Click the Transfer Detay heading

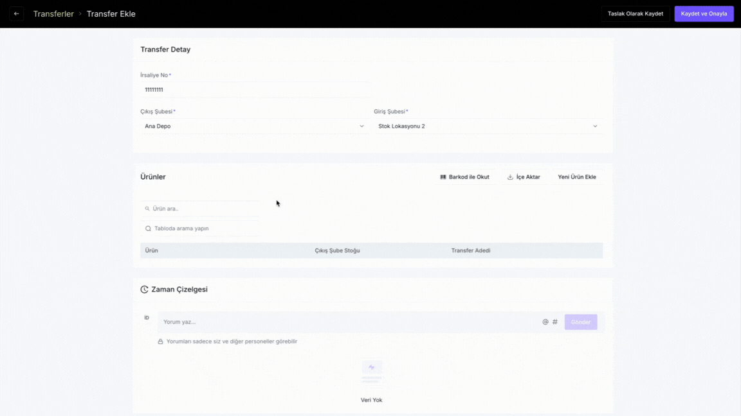[x=165, y=49]
